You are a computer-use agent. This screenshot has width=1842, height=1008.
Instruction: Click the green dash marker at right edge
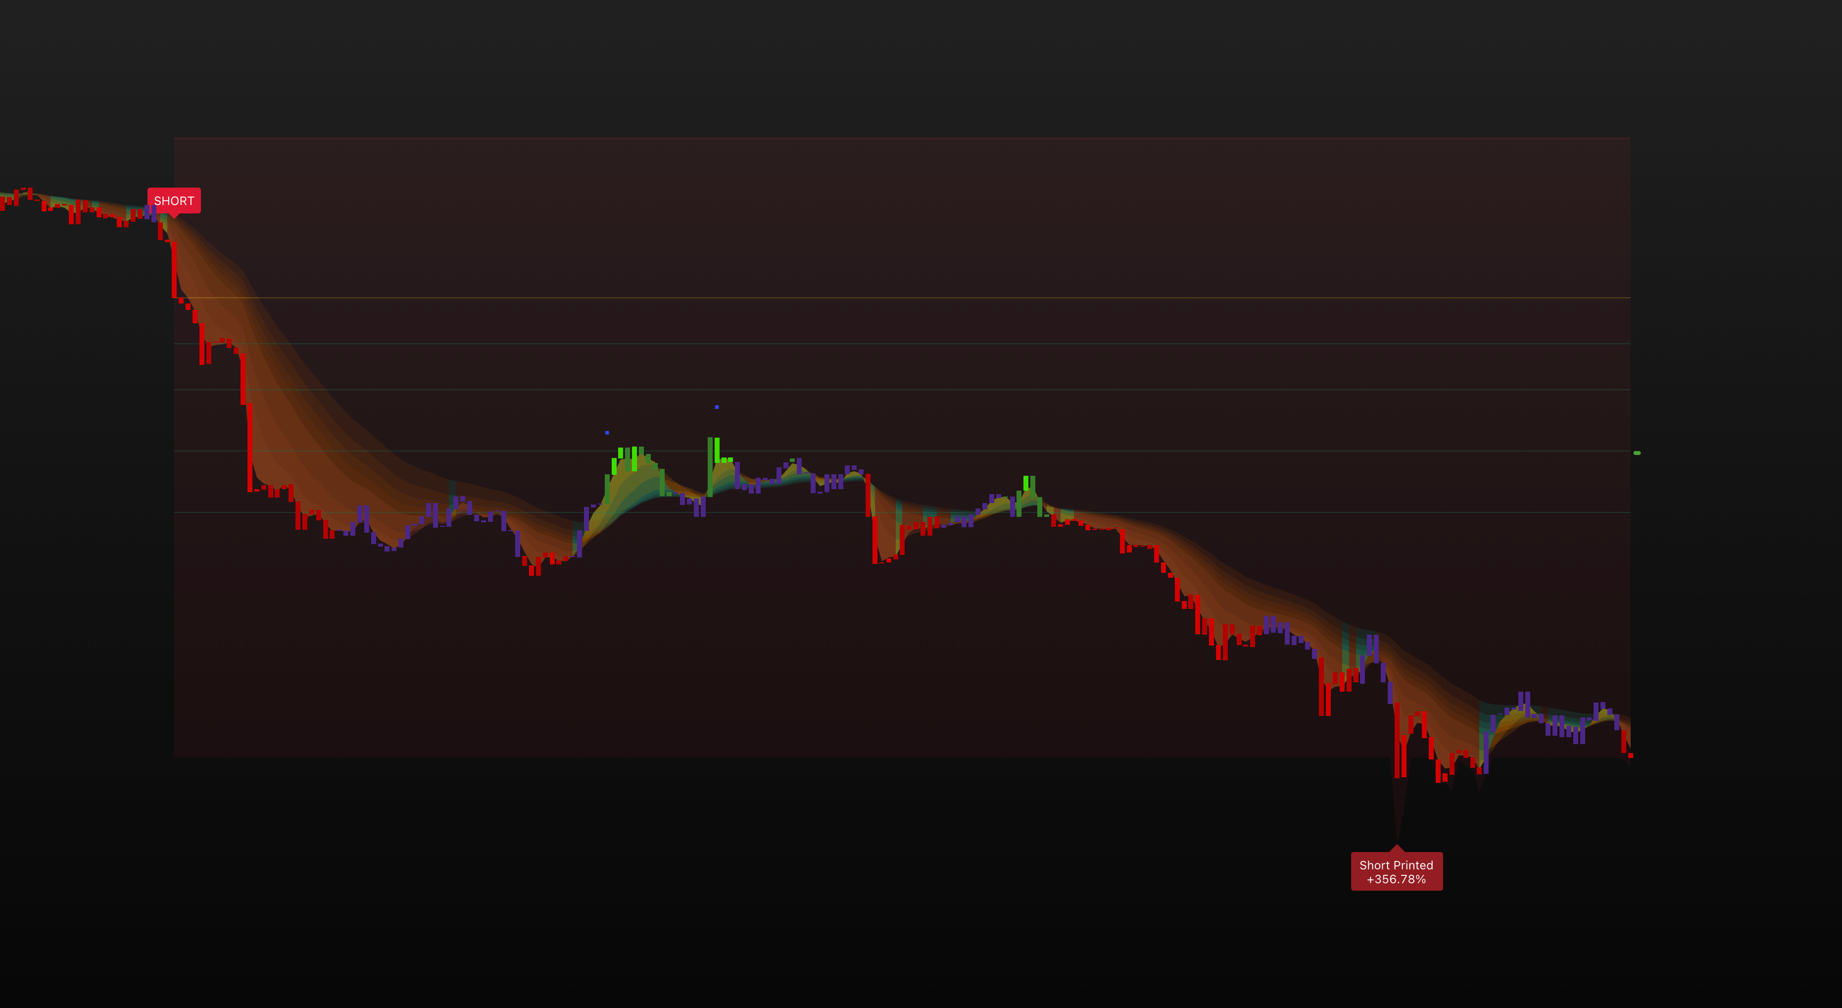pyautogui.click(x=1637, y=453)
